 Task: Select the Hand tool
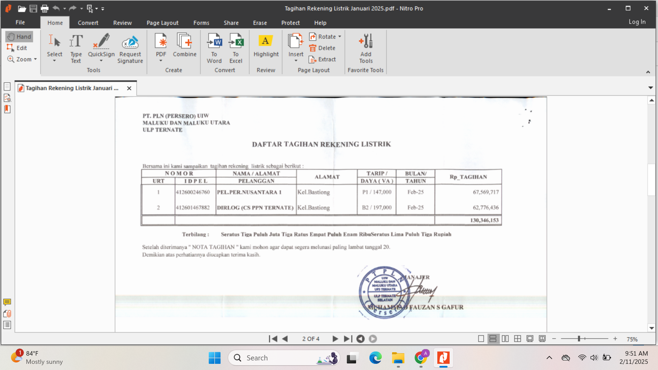coord(19,37)
